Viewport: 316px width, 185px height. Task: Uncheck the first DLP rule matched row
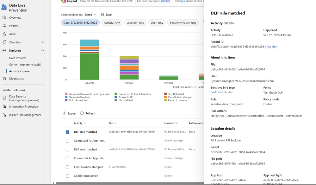tap(67, 132)
